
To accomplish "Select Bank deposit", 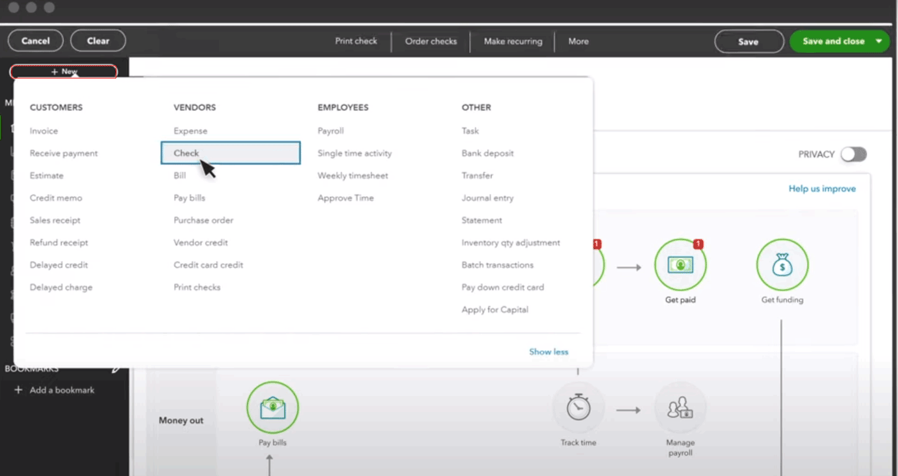I will pos(488,153).
